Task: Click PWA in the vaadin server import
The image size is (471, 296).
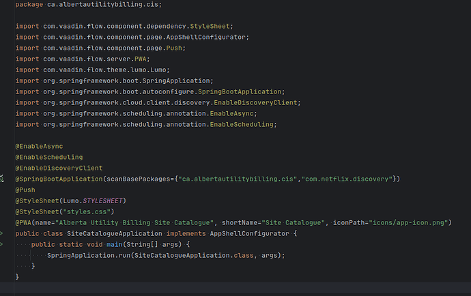Action: [x=141, y=59]
